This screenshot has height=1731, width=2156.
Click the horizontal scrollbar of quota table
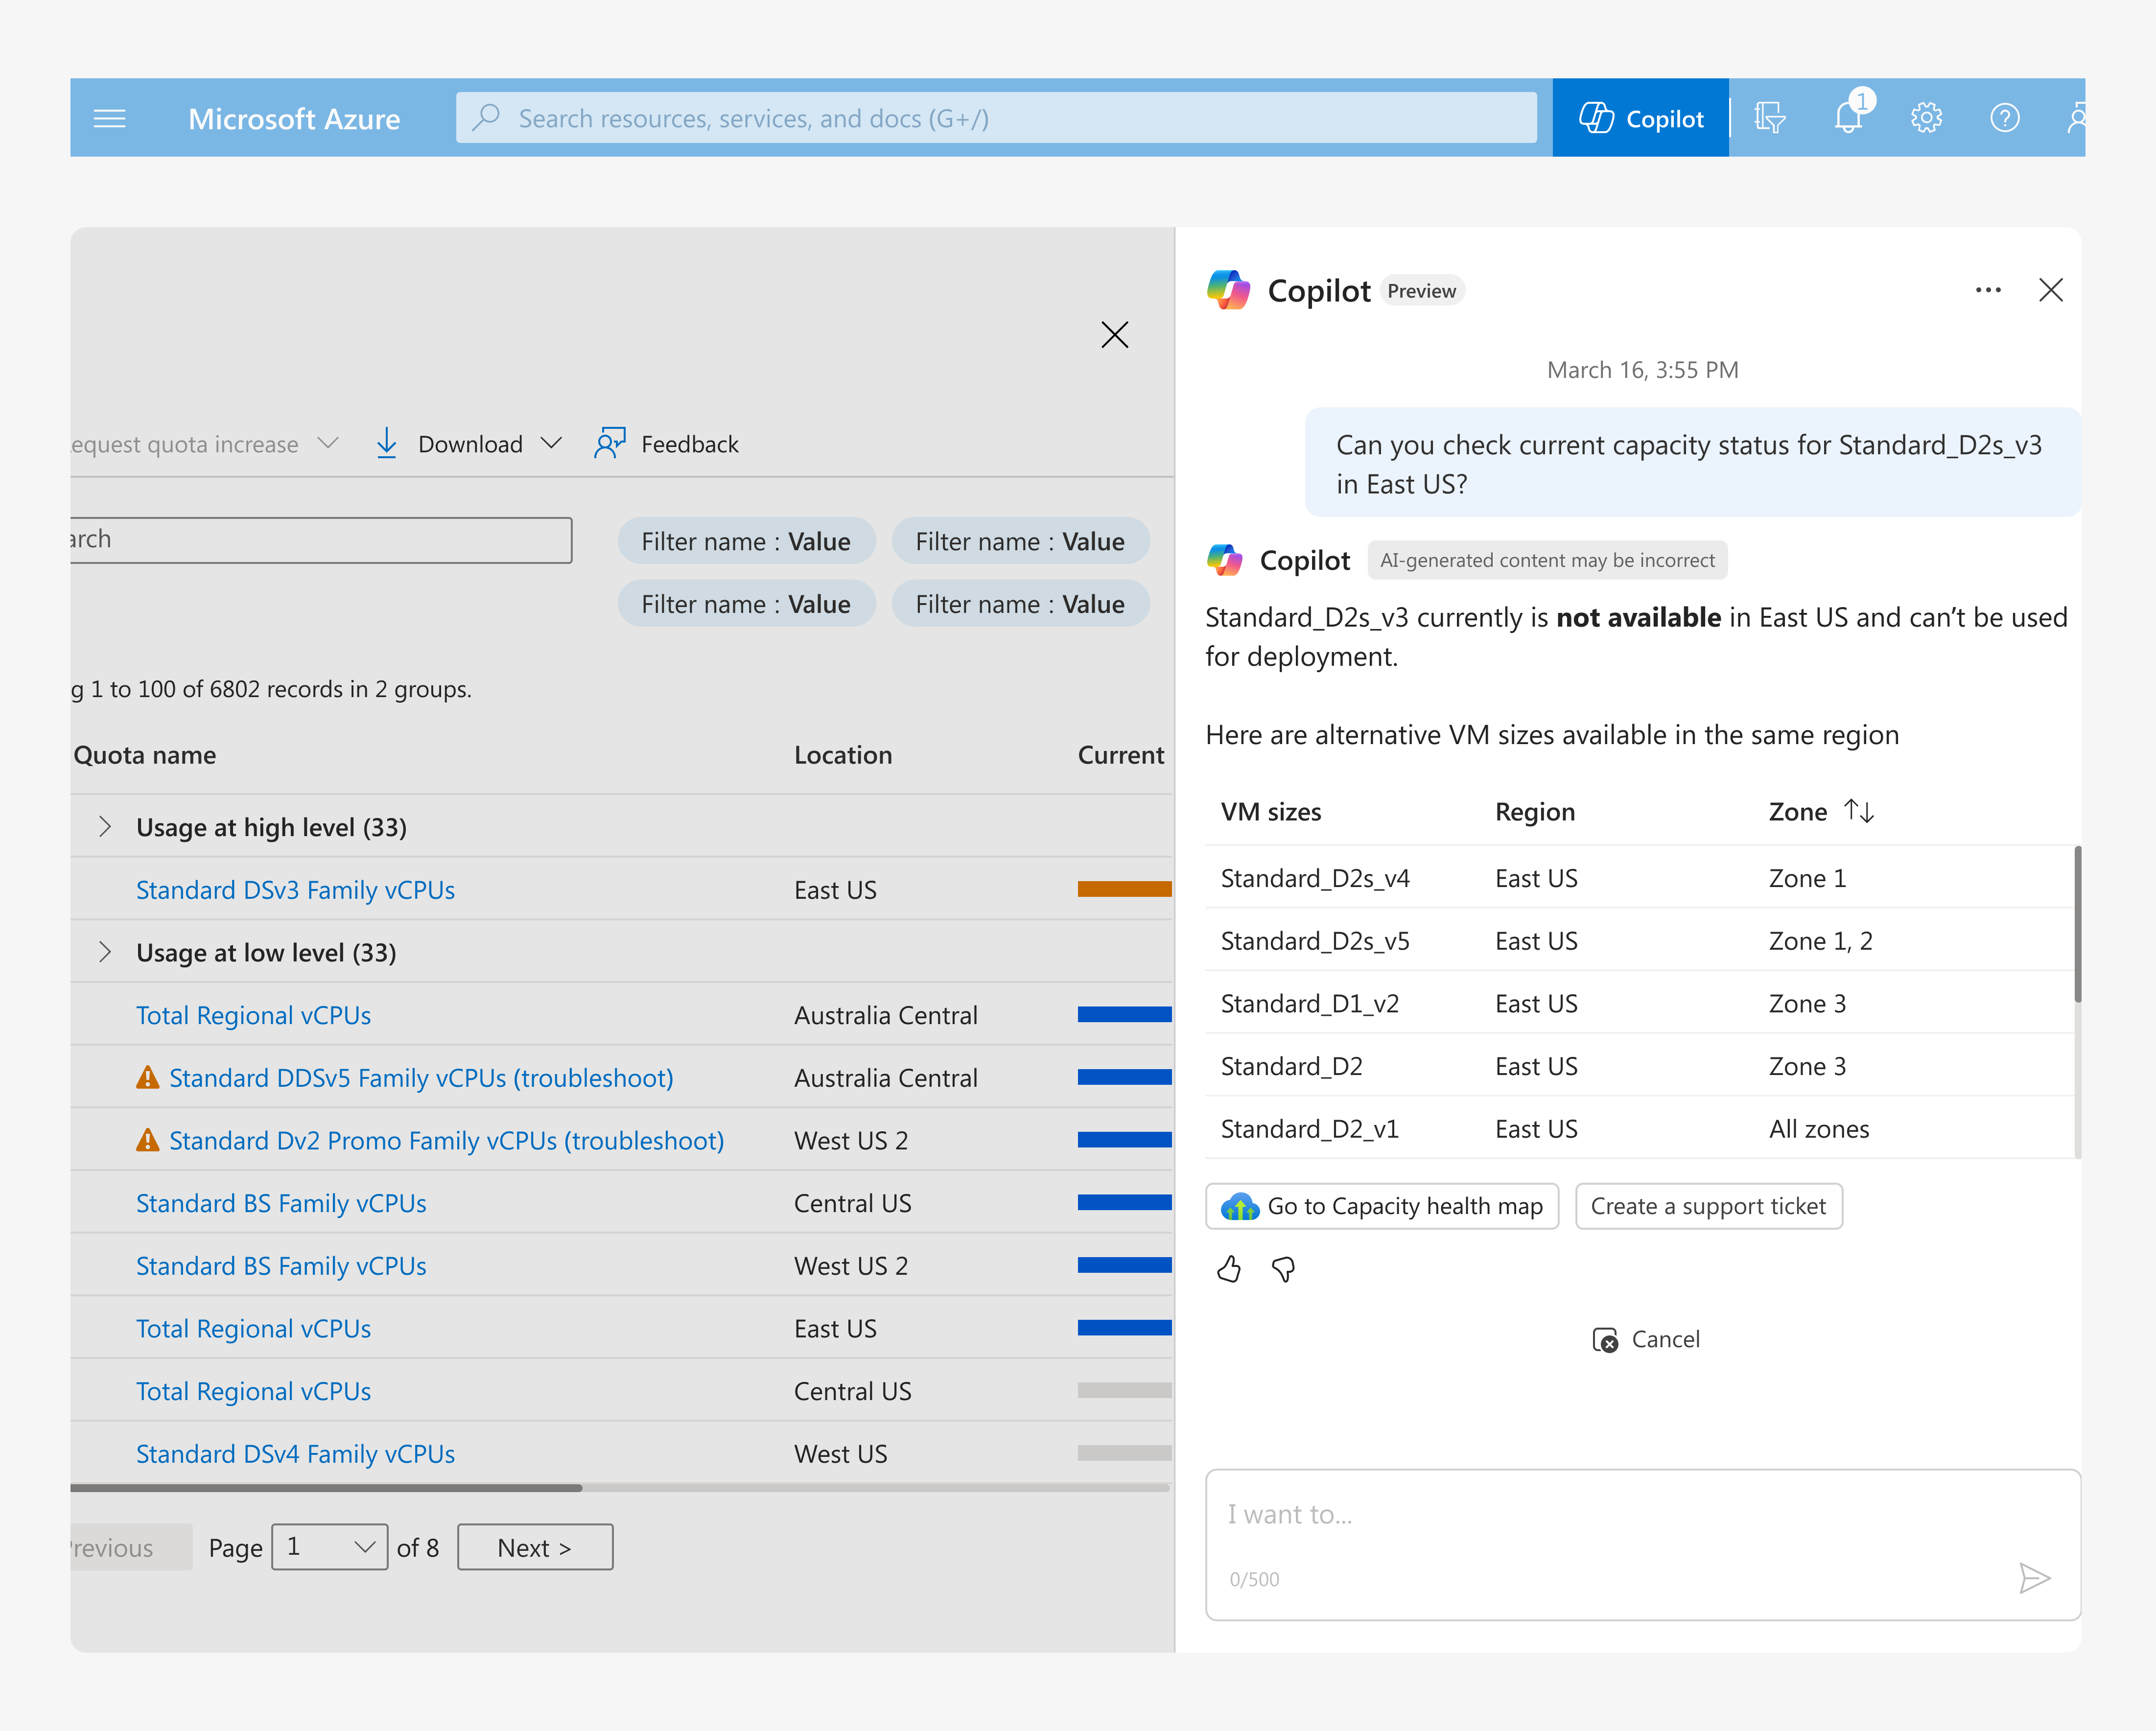(x=326, y=1488)
